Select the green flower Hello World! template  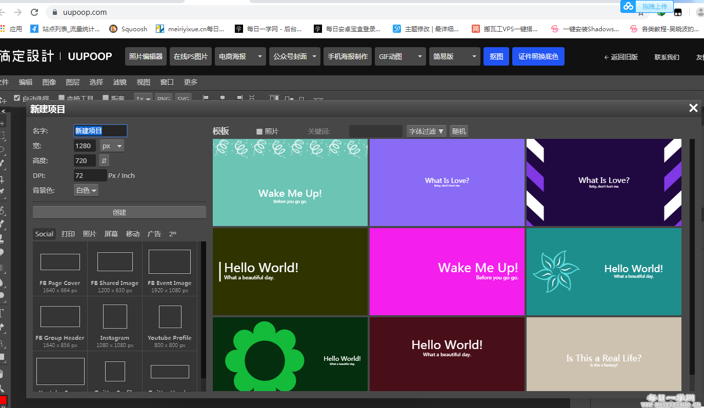click(290, 354)
